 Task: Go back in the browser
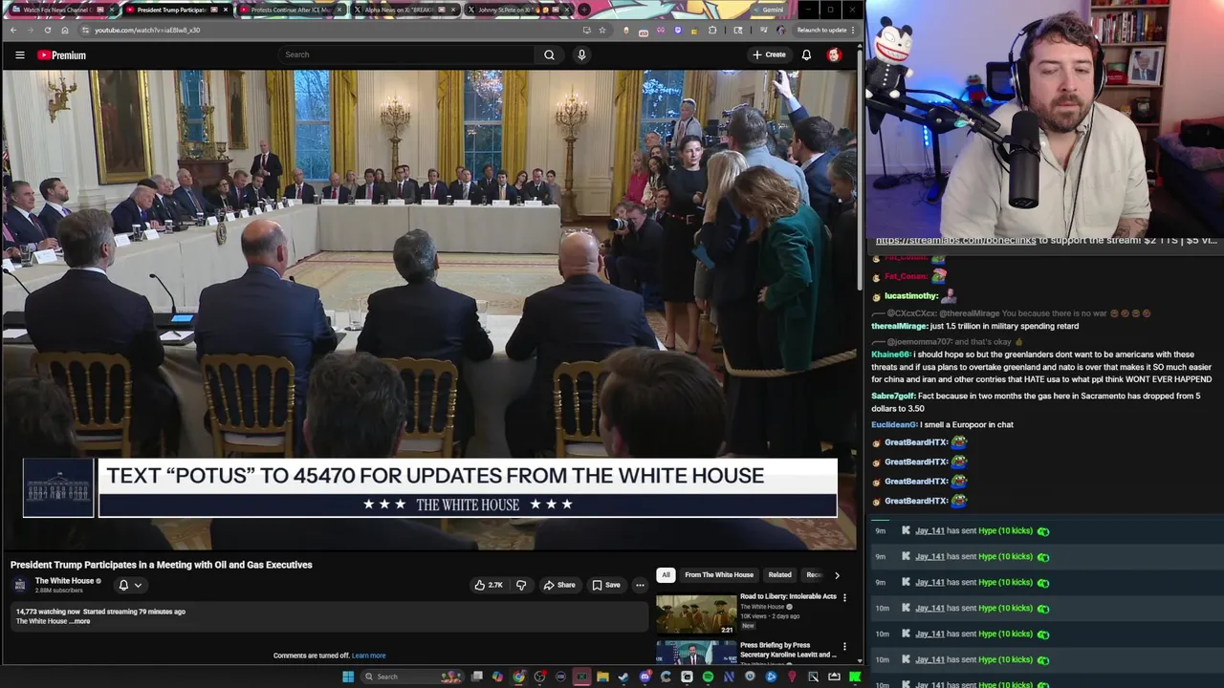[x=13, y=30]
